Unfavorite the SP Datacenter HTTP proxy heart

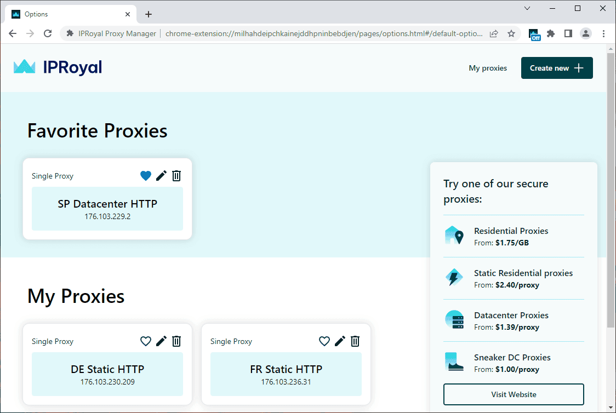145,176
